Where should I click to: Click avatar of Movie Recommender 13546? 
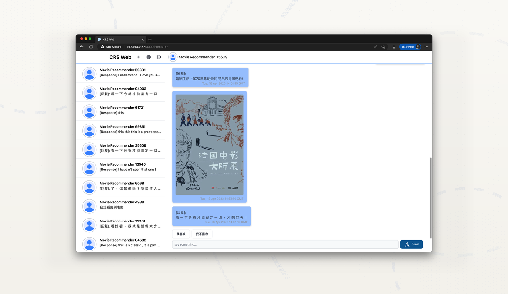89,168
